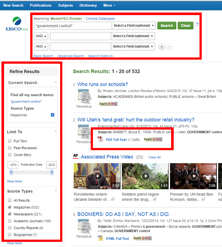Open the second AND operator dropdown
Viewport: 222px width, 247px height.
tap(41, 46)
